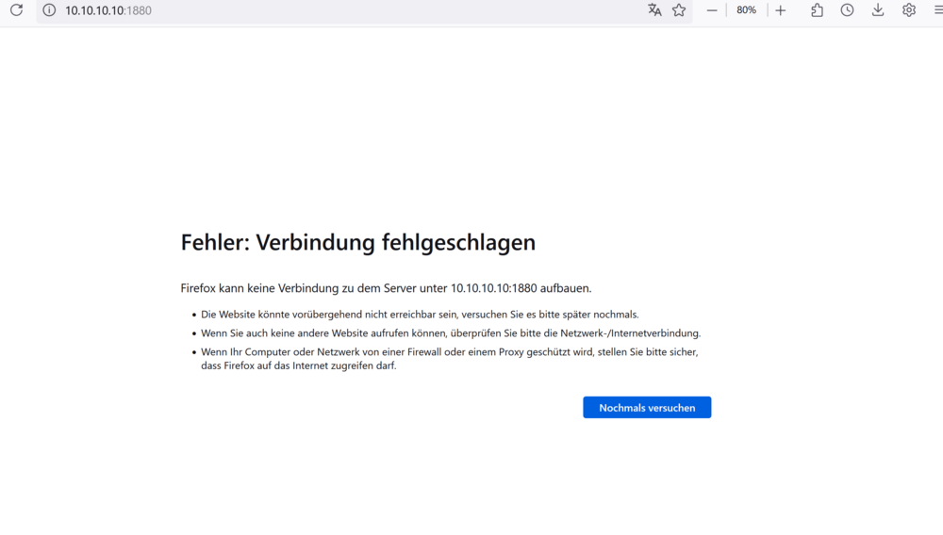Reload the page with the refresh icon
Screen dimensions: 943x535
[x=16, y=10]
